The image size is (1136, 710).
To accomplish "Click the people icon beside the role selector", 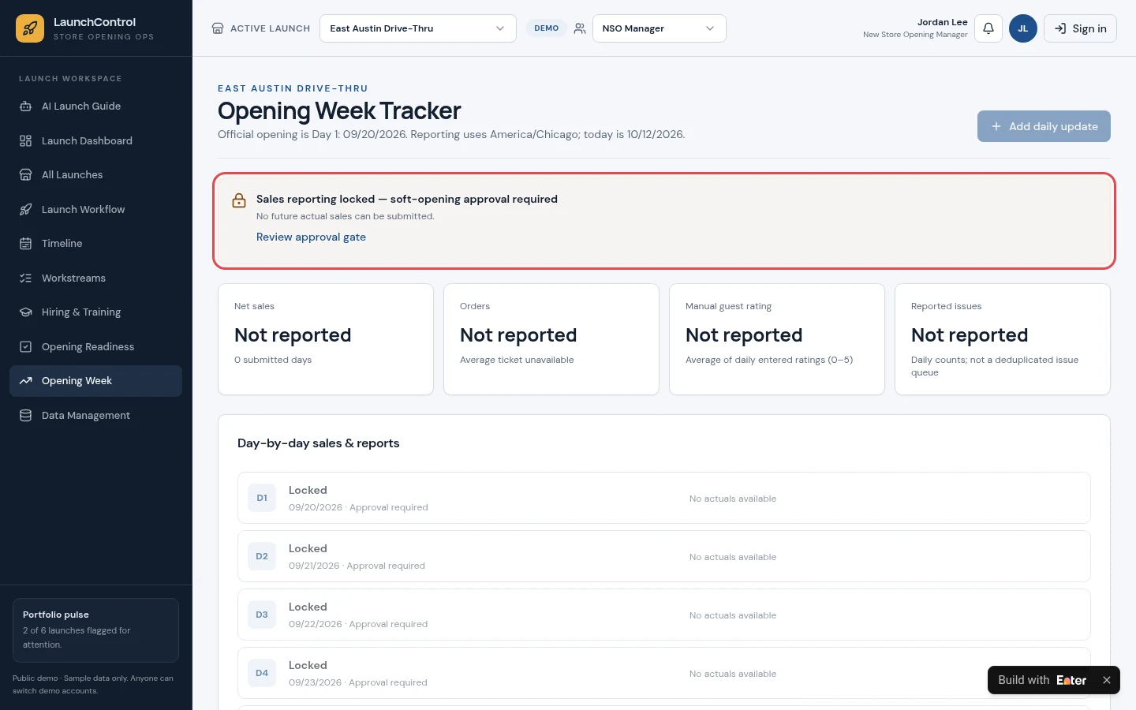I will pyautogui.click(x=580, y=28).
